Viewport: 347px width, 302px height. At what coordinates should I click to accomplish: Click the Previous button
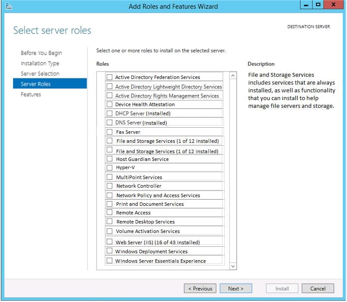(200, 289)
